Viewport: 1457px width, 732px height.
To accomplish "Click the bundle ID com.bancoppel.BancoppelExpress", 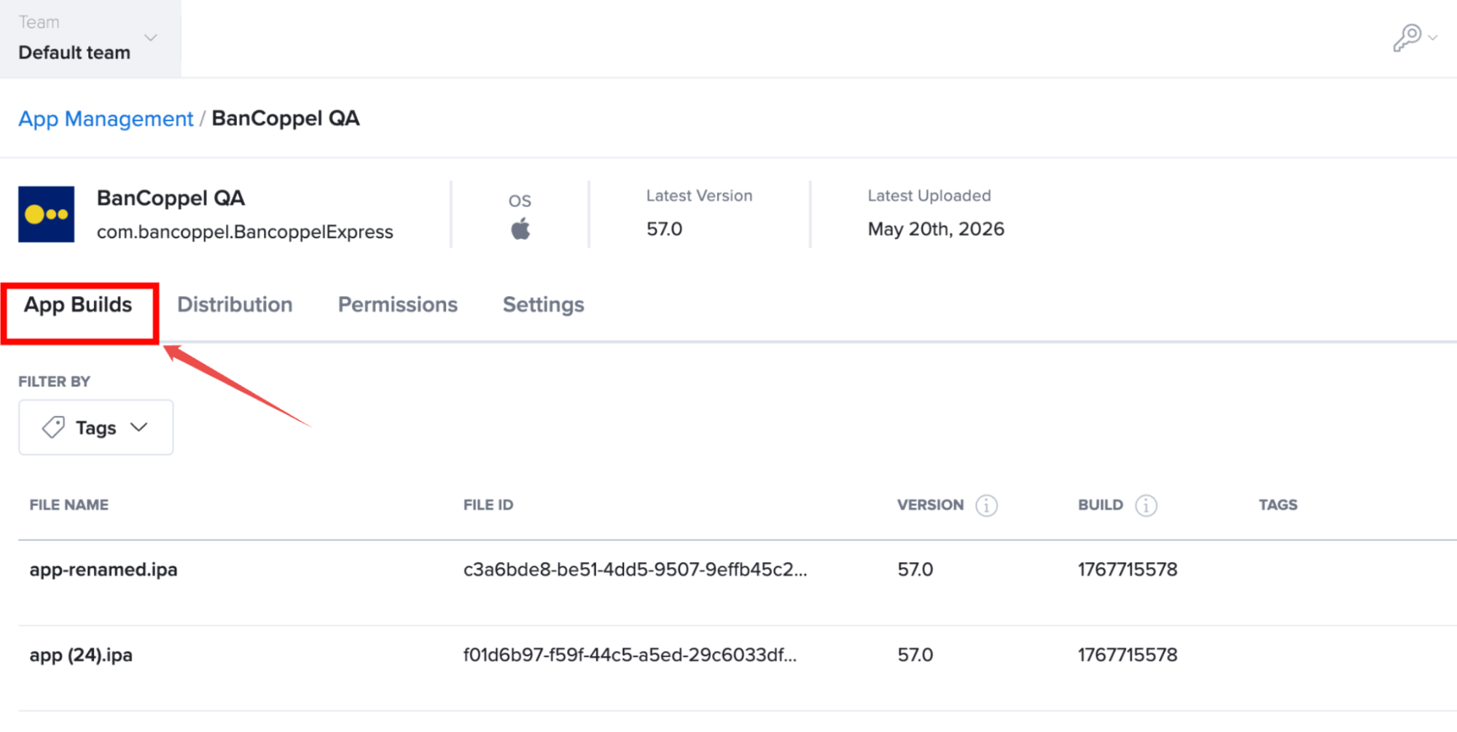I will (x=245, y=232).
